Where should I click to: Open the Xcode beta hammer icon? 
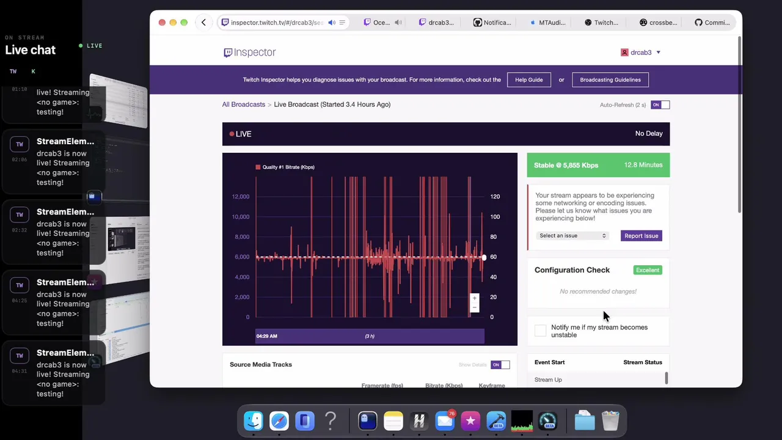pos(496,420)
